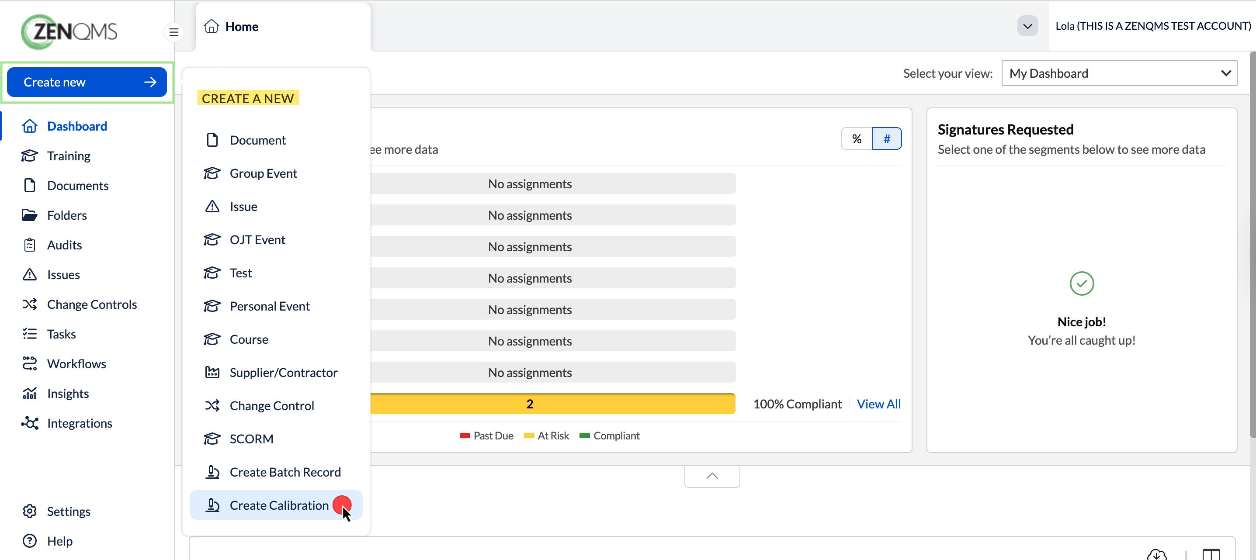Image resolution: width=1256 pixels, height=560 pixels.
Task: Open Integrations from the sidebar
Action: point(80,424)
